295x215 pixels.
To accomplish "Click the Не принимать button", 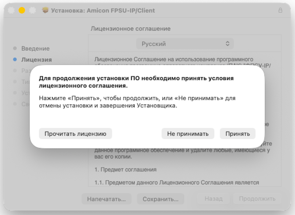I will click(188, 134).
